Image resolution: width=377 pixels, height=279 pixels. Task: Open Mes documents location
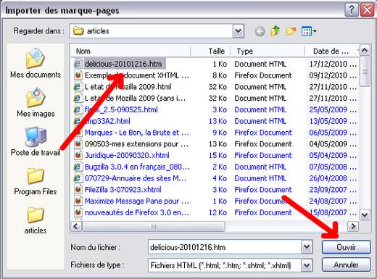click(36, 63)
